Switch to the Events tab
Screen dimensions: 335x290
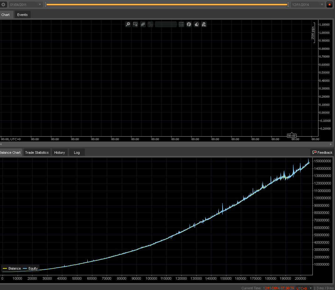pyautogui.click(x=22, y=15)
